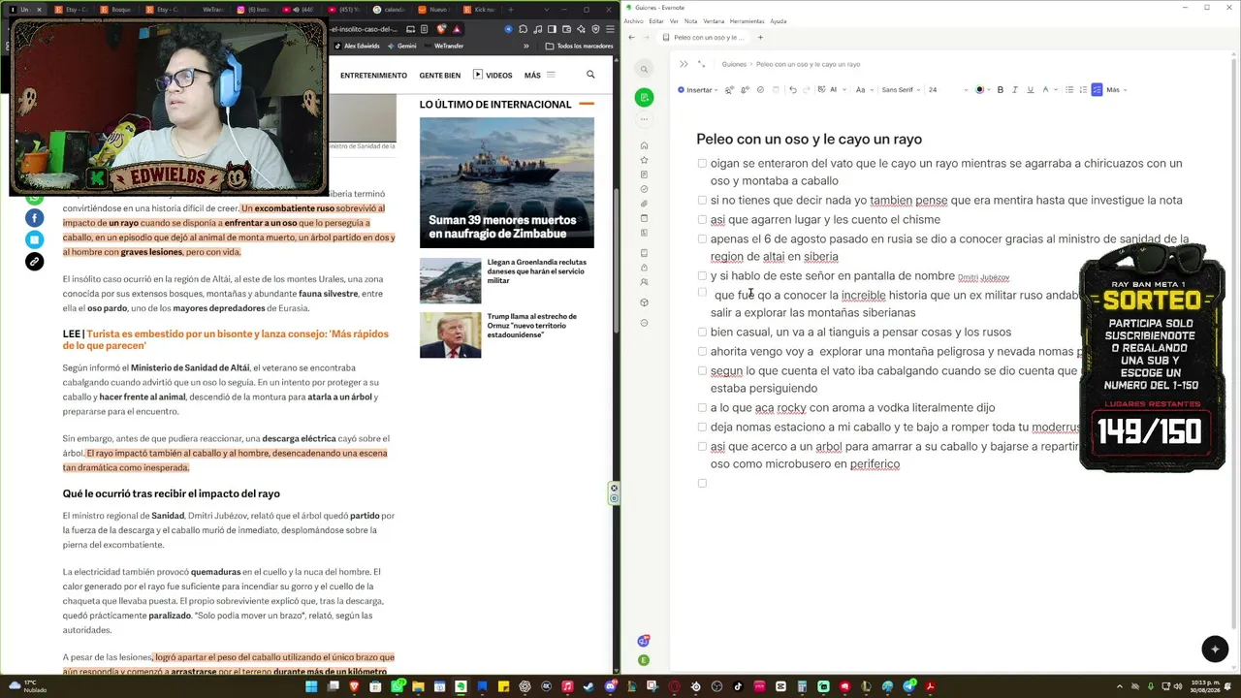Redo edit in Evernote toolbar

(x=807, y=89)
